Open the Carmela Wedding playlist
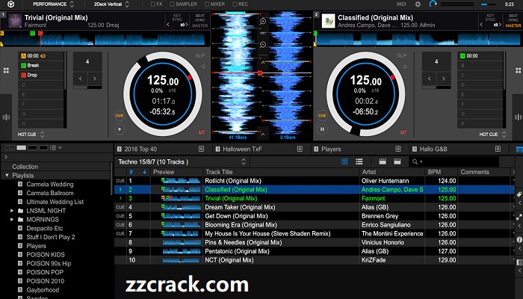This screenshot has height=299, width=523. (50, 184)
